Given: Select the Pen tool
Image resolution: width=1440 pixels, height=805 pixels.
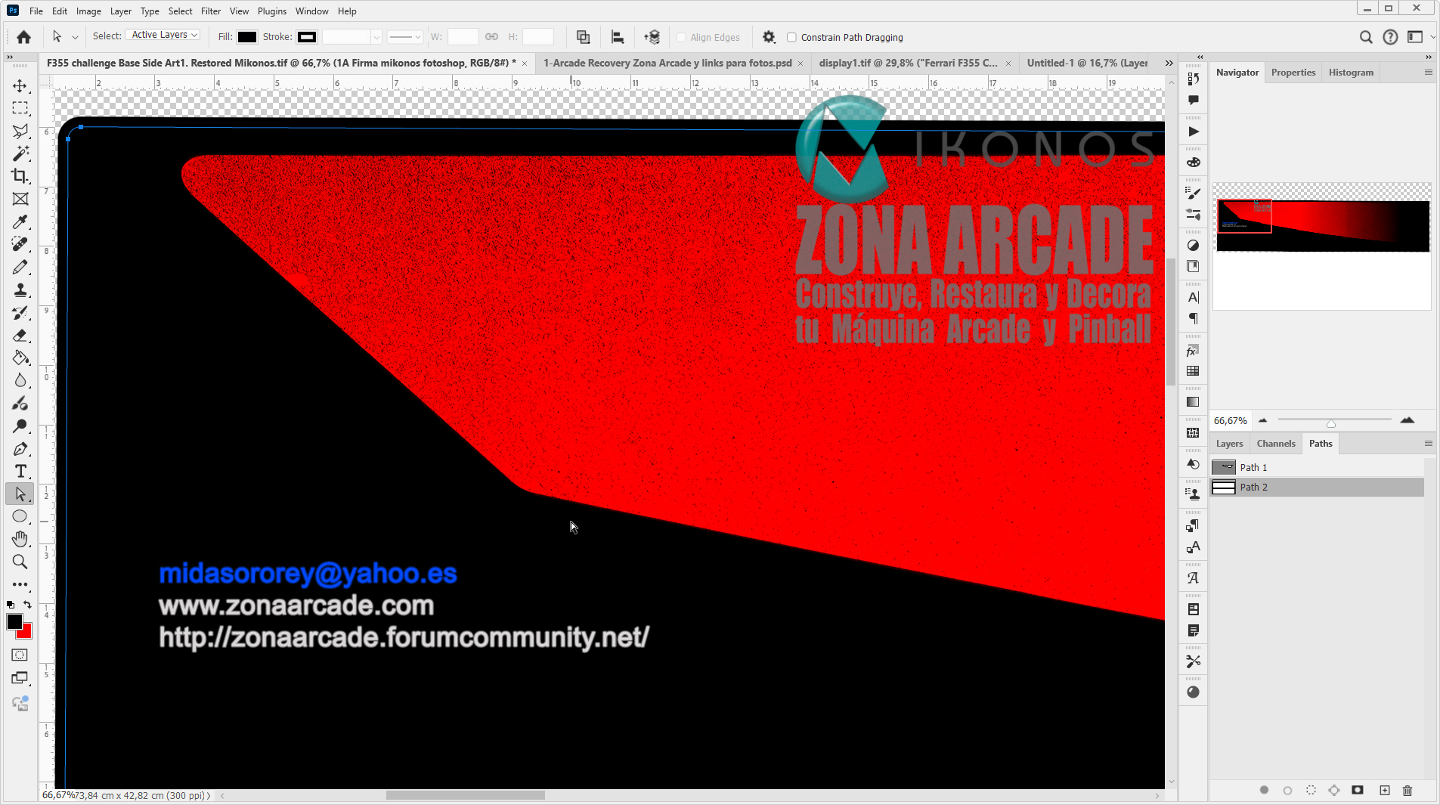Looking at the screenshot, I should pyautogui.click(x=20, y=448).
